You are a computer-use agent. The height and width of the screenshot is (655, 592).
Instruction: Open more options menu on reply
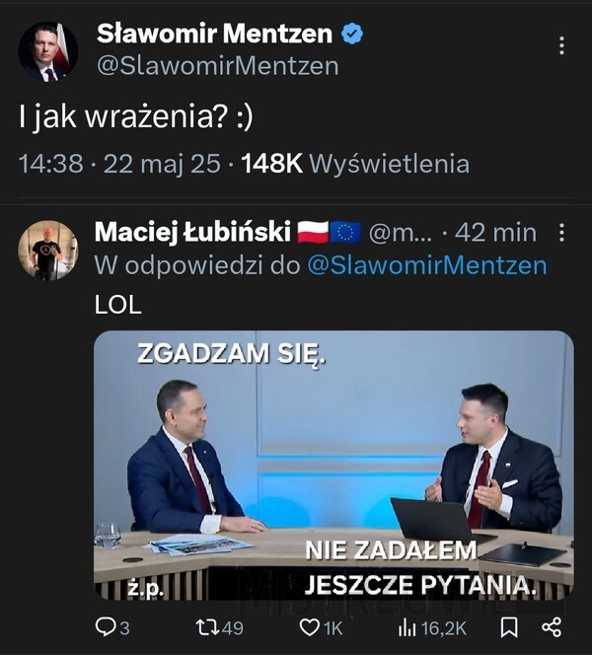pos(561,233)
